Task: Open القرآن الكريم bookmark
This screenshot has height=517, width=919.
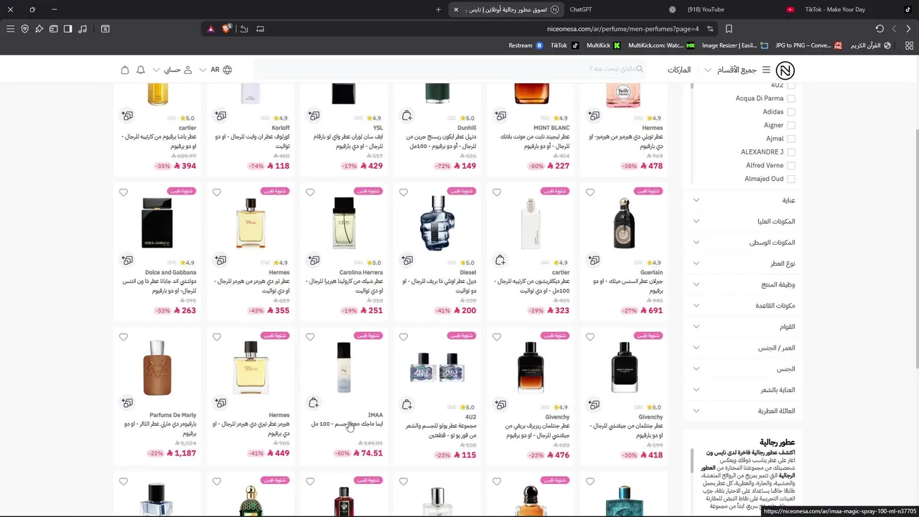Action: click(x=870, y=45)
